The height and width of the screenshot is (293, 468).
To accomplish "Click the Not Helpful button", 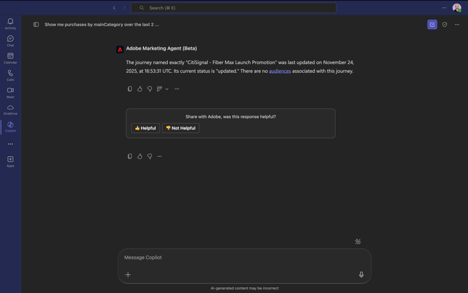I will coord(180,128).
